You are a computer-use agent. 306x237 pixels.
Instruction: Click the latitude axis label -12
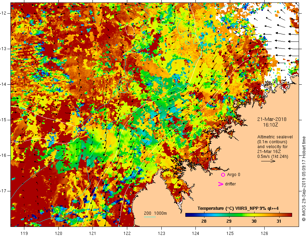click(x=3, y=13)
